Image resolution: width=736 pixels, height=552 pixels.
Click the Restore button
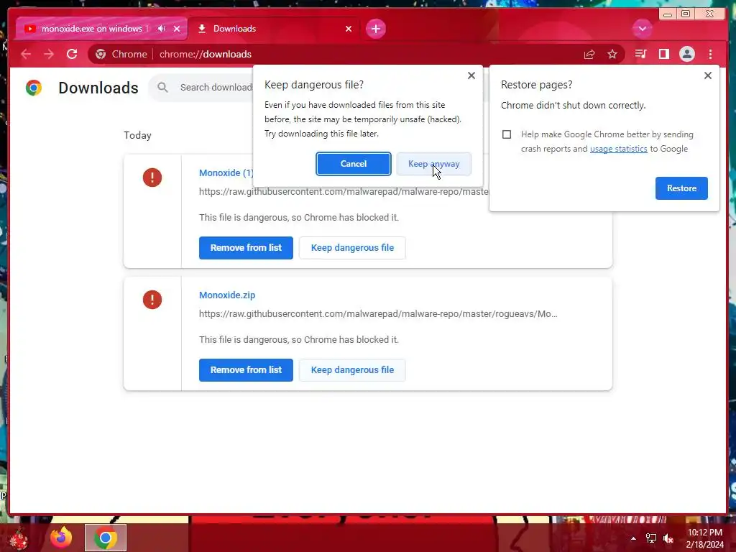pyautogui.click(x=681, y=188)
